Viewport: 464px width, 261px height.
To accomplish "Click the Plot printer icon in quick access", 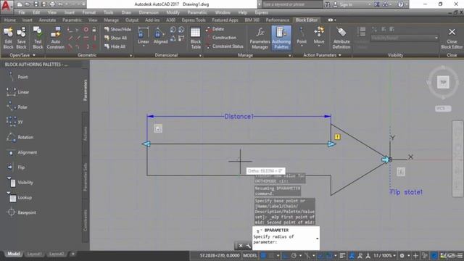I will [x=52, y=4].
